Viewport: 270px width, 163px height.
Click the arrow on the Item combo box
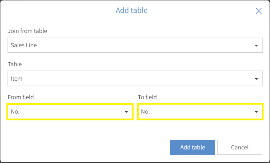click(x=256, y=79)
